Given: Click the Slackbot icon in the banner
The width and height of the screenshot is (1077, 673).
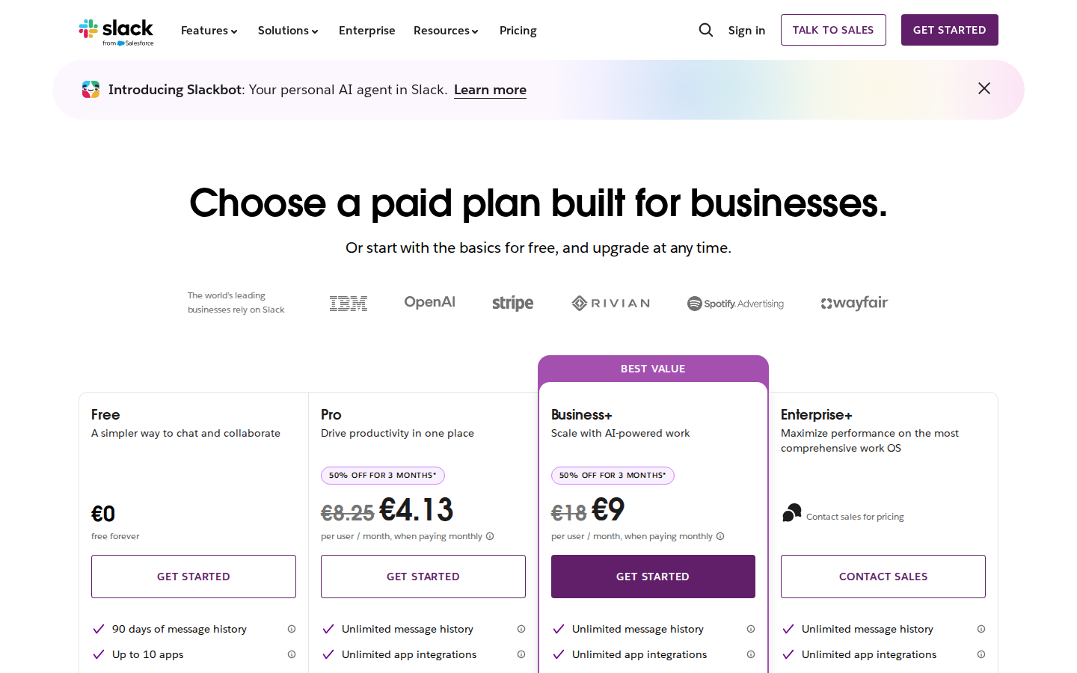Looking at the screenshot, I should tap(90, 89).
